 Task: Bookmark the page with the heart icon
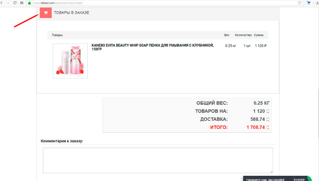click(300, 3)
